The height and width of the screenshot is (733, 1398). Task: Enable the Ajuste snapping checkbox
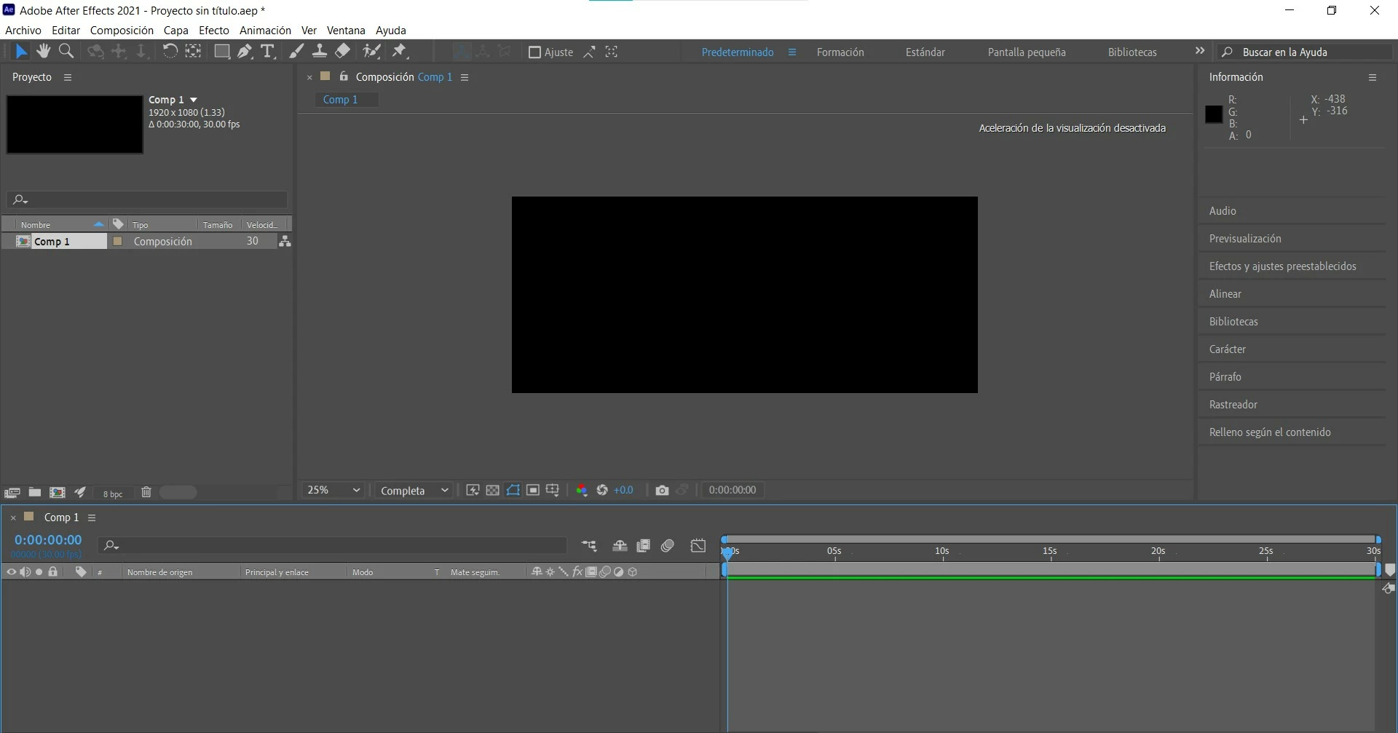(534, 52)
